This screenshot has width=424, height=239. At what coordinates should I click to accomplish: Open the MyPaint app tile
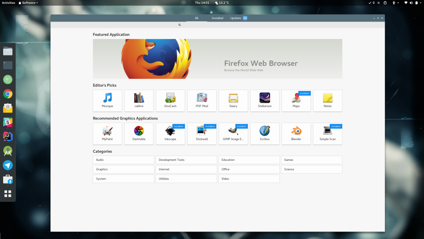[x=107, y=134]
